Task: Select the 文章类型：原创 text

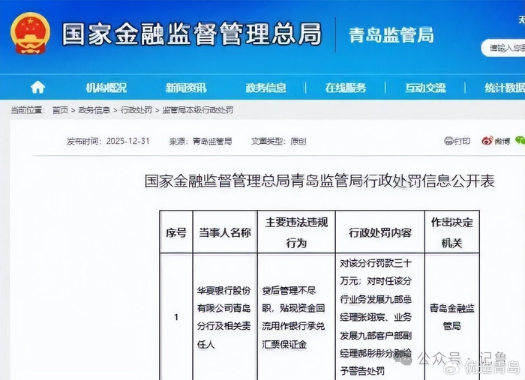Action: coord(278,141)
